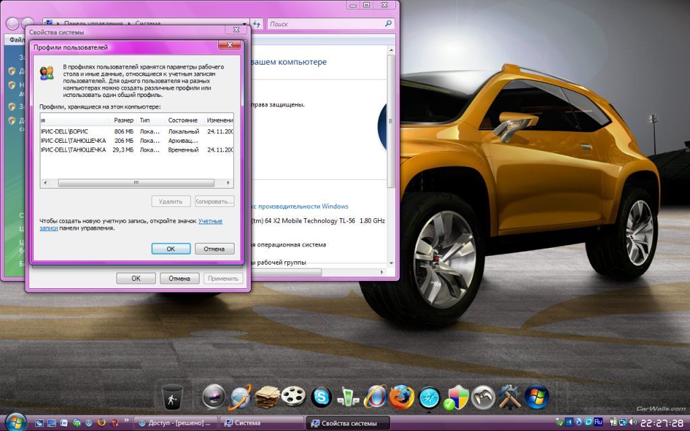Switch to Доступ - [решено] taskbar item

(175, 423)
